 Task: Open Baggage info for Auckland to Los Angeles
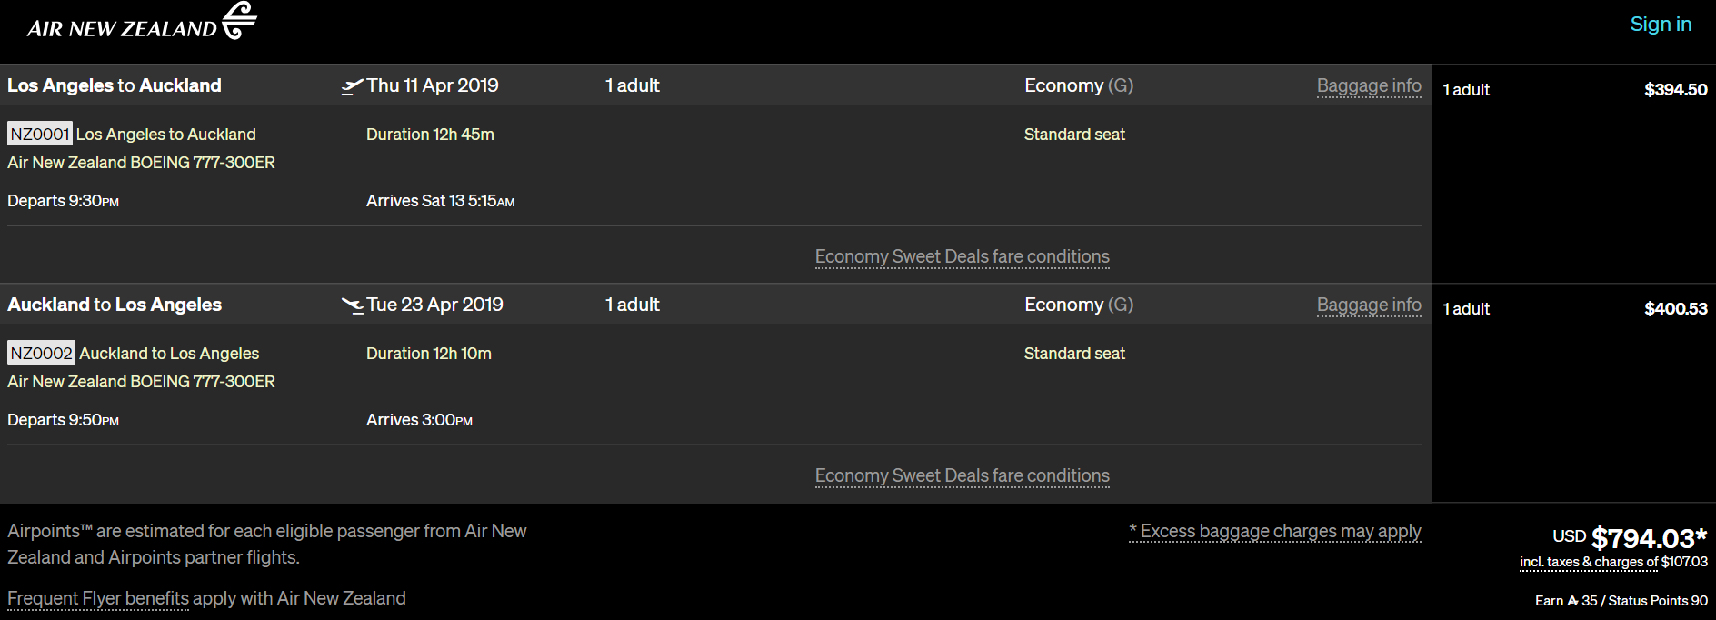1368,305
